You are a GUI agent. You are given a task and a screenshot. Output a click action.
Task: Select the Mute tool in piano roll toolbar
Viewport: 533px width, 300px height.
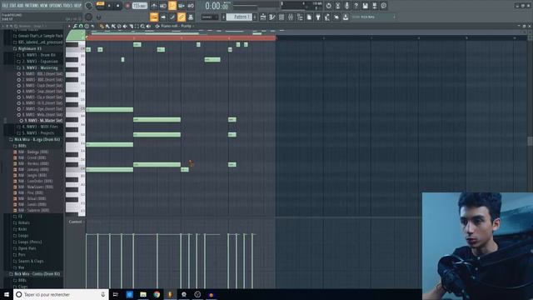coord(125,26)
